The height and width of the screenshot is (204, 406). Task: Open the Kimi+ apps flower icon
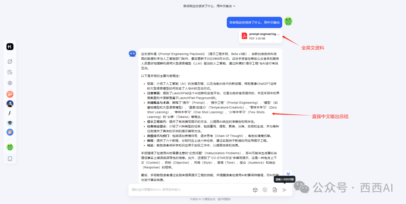[x=10, y=83]
